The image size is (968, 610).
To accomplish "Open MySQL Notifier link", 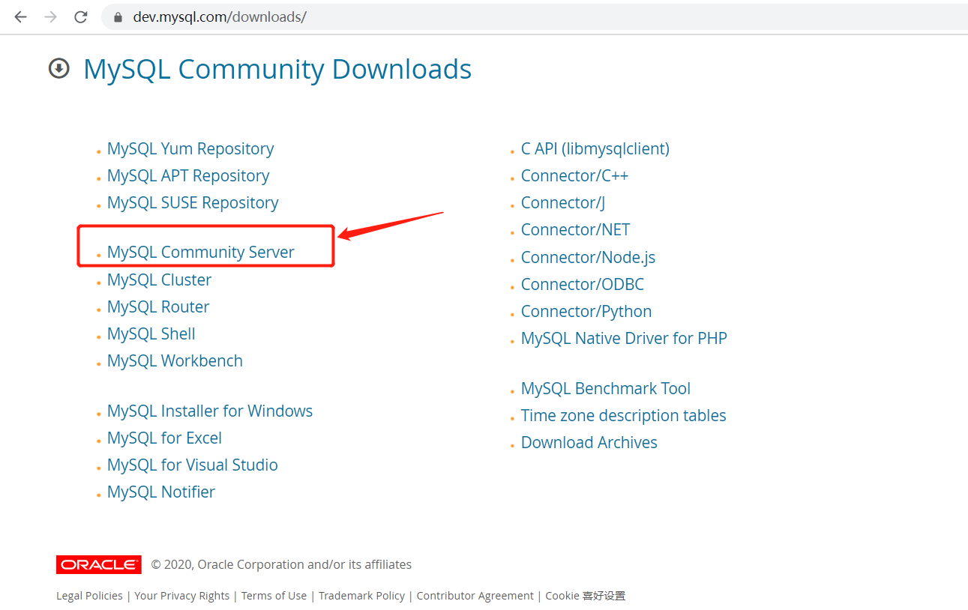I will point(161,492).
